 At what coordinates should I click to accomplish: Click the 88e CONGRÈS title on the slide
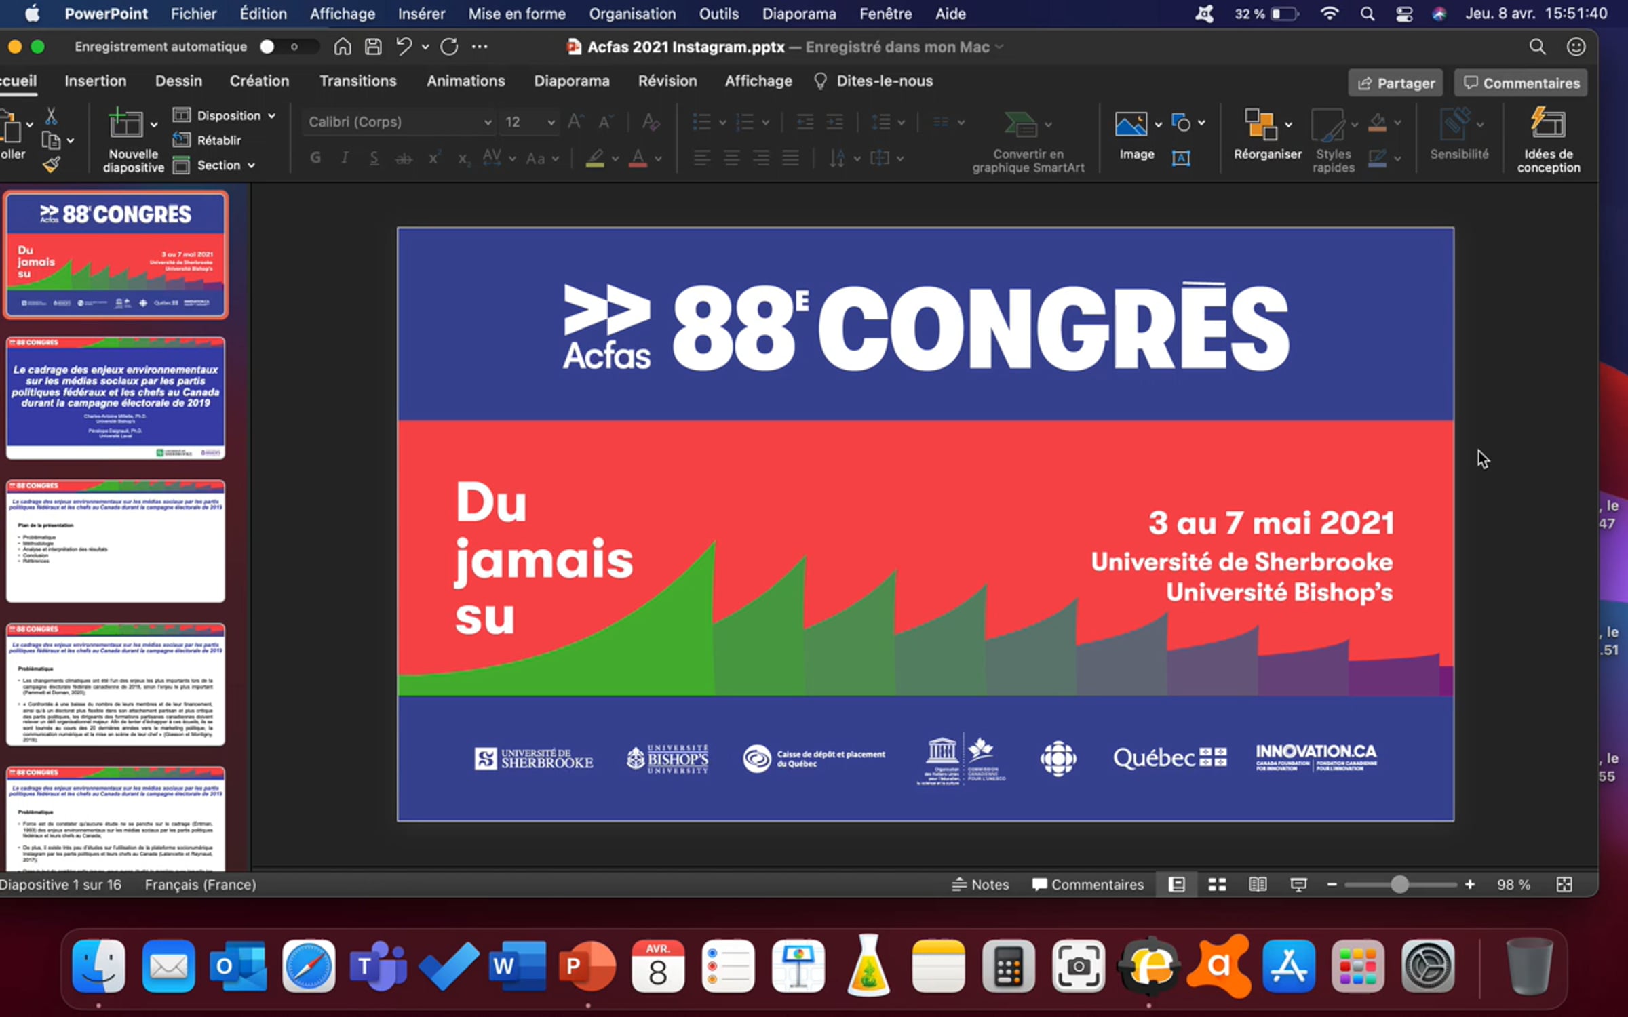click(x=981, y=327)
